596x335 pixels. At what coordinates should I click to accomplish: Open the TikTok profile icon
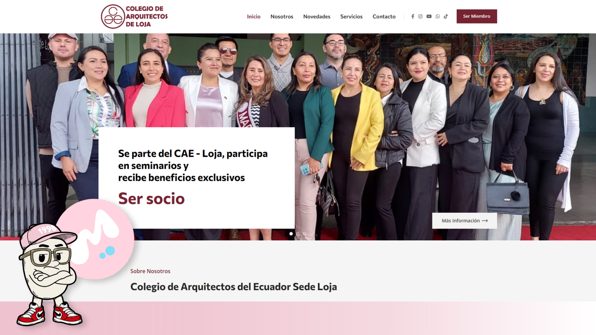(x=446, y=16)
